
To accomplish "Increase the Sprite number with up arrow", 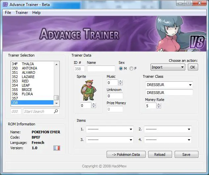I will click(x=94, y=104).
